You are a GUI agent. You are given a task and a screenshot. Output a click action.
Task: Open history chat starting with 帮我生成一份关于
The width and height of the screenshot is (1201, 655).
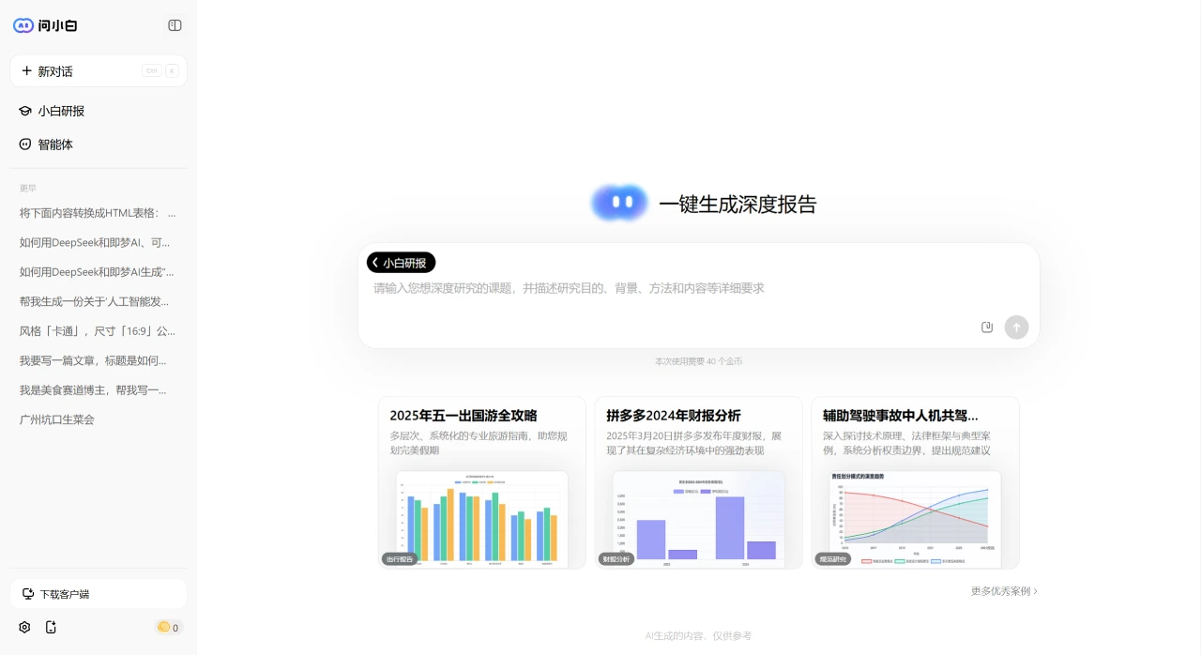[95, 301]
